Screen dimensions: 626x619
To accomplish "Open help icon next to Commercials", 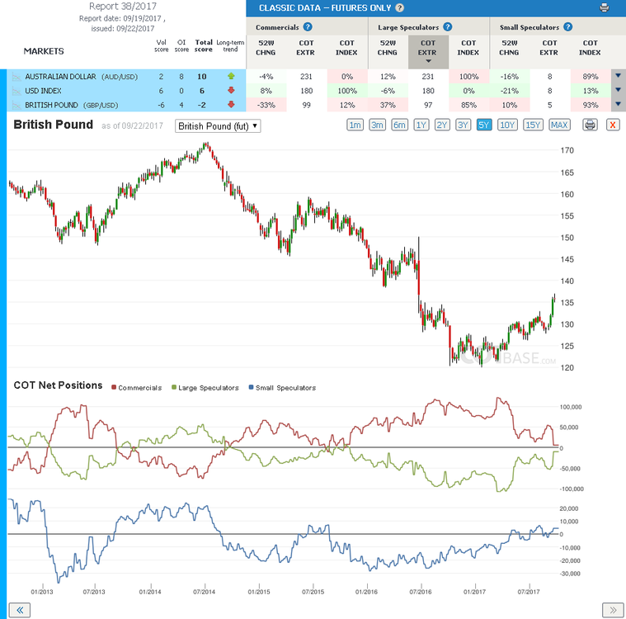I will (x=308, y=27).
